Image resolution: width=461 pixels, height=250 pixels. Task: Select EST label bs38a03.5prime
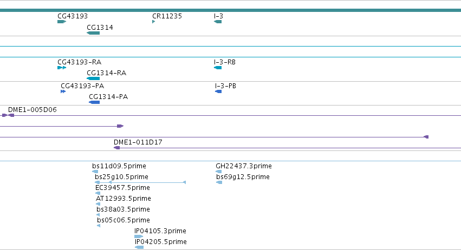(x=123, y=210)
